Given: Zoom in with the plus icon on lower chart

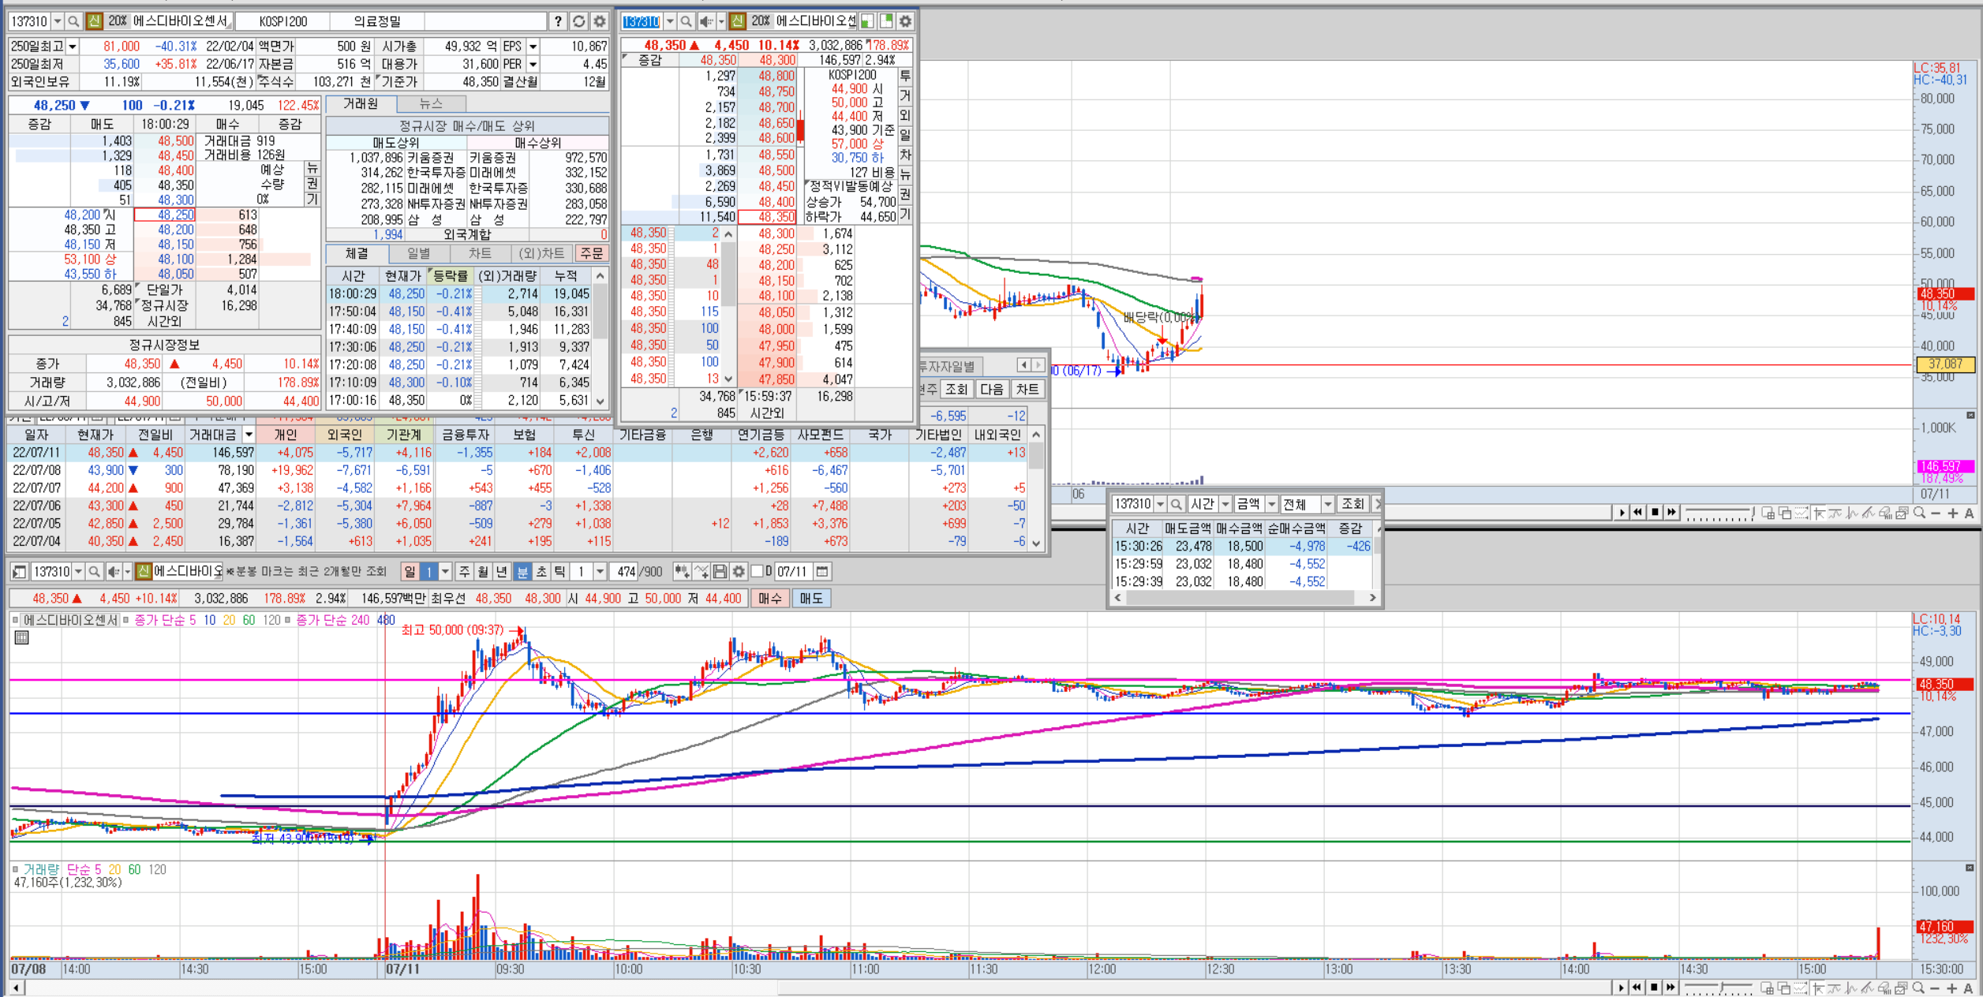Looking at the screenshot, I should tap(1952, 988).
